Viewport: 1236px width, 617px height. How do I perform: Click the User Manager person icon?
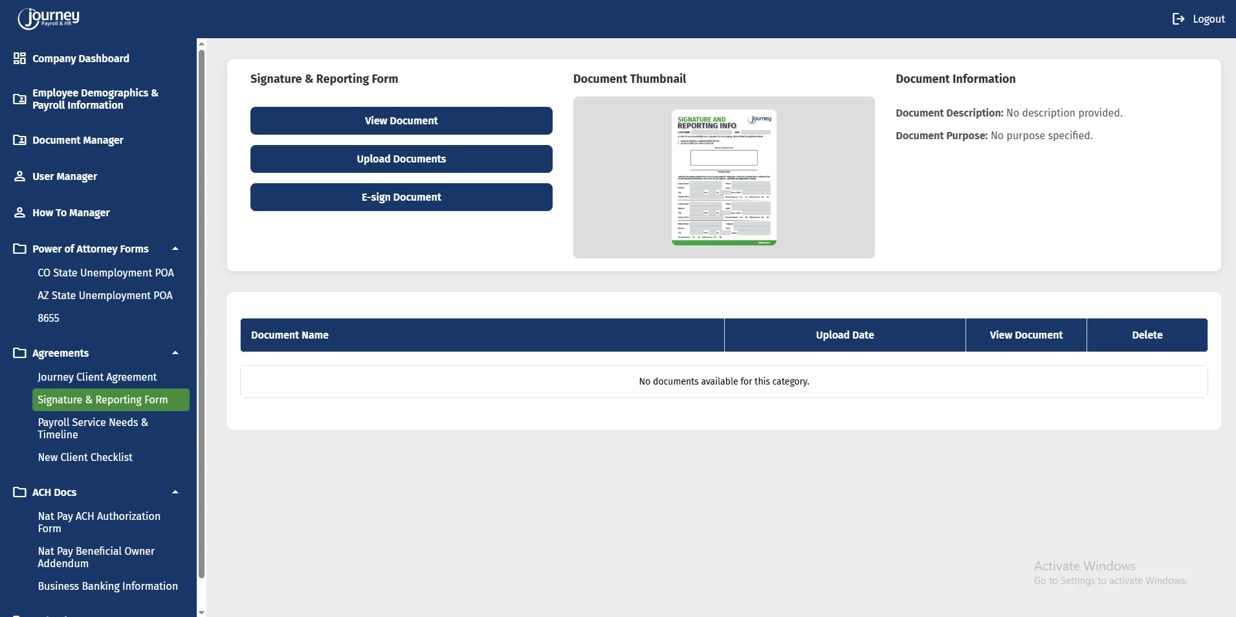pos(19,176)
